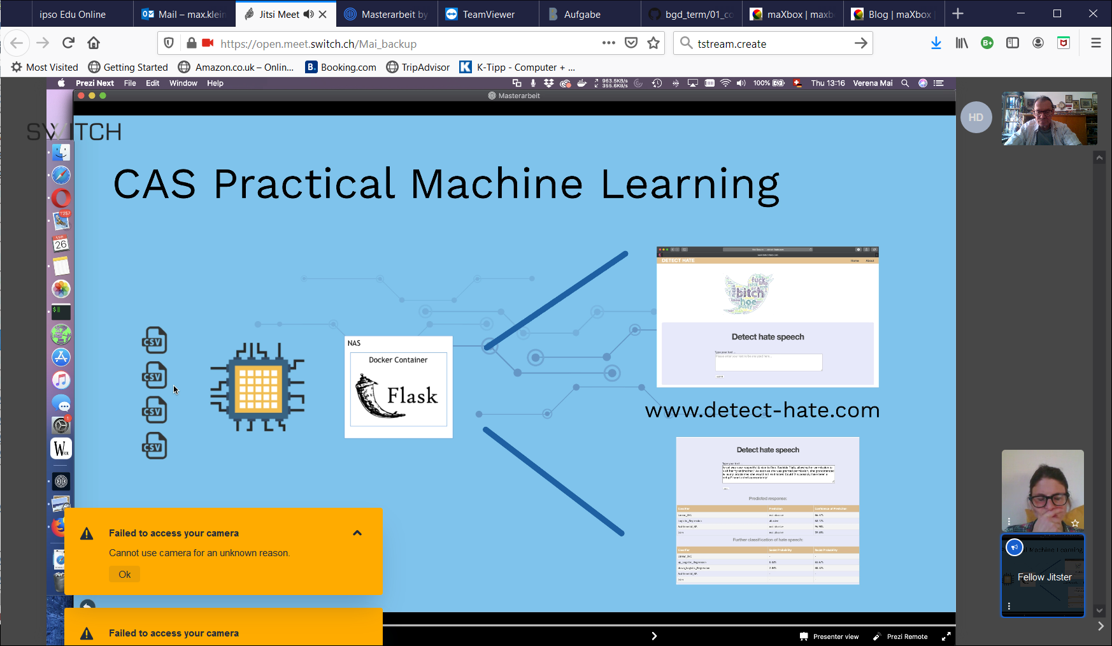Open the Firefox Library icon
Viewport: 1112px width, 646px height.
pos(962,43)
